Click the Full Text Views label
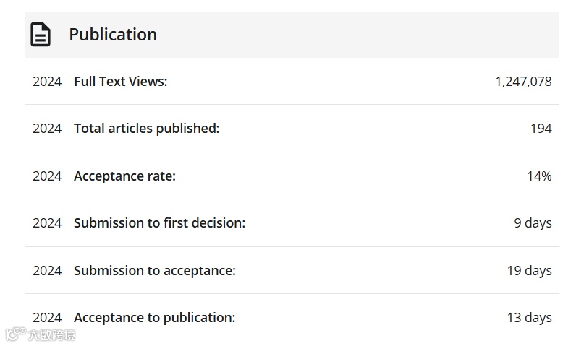This screenshot has width=576, height=346. (x=120, y=82)
